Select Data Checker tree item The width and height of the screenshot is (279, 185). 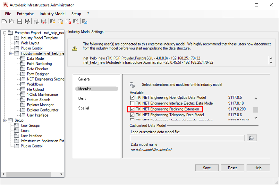coord(38,69)
